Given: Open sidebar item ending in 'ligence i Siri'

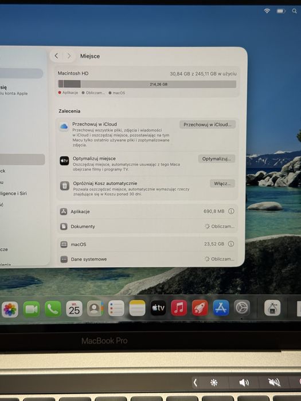Looking at the screenshot, I should tap(14, 194).
